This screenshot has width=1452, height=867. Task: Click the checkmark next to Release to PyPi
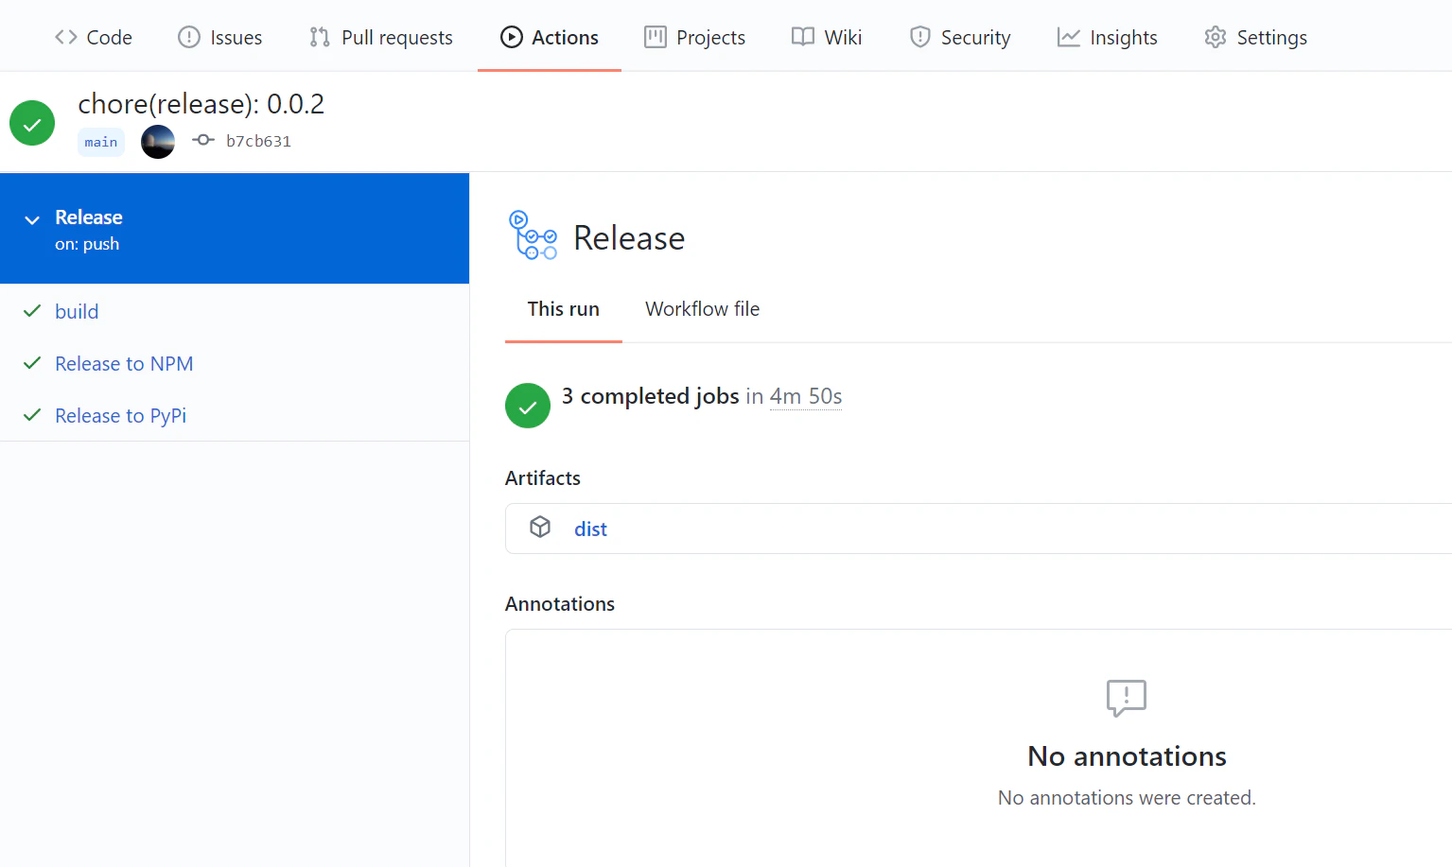coord(32,415)
